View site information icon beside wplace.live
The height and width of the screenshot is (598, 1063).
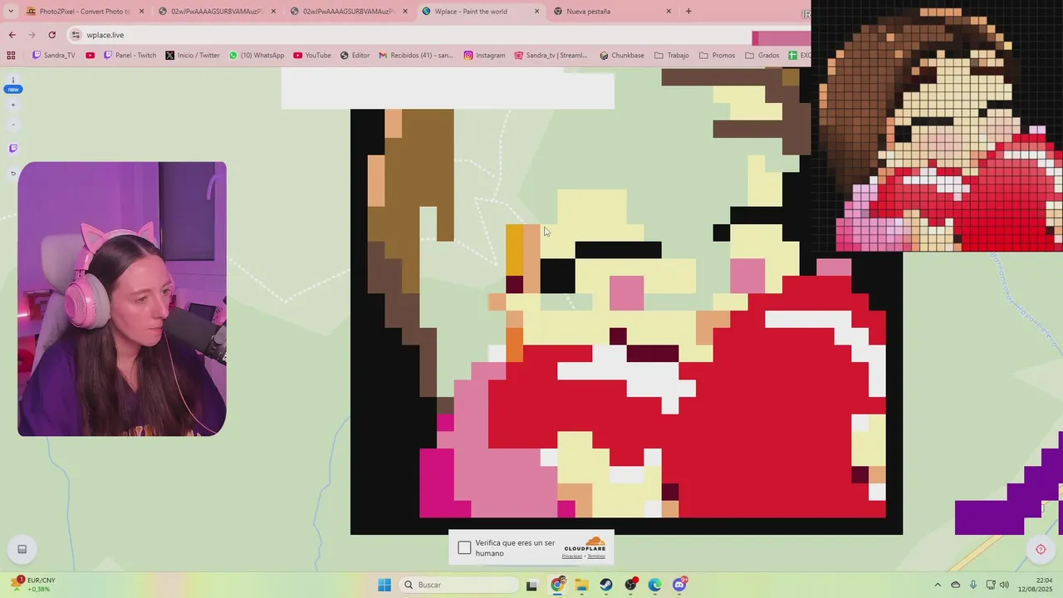pyautogui.click(x=76, y=35)
